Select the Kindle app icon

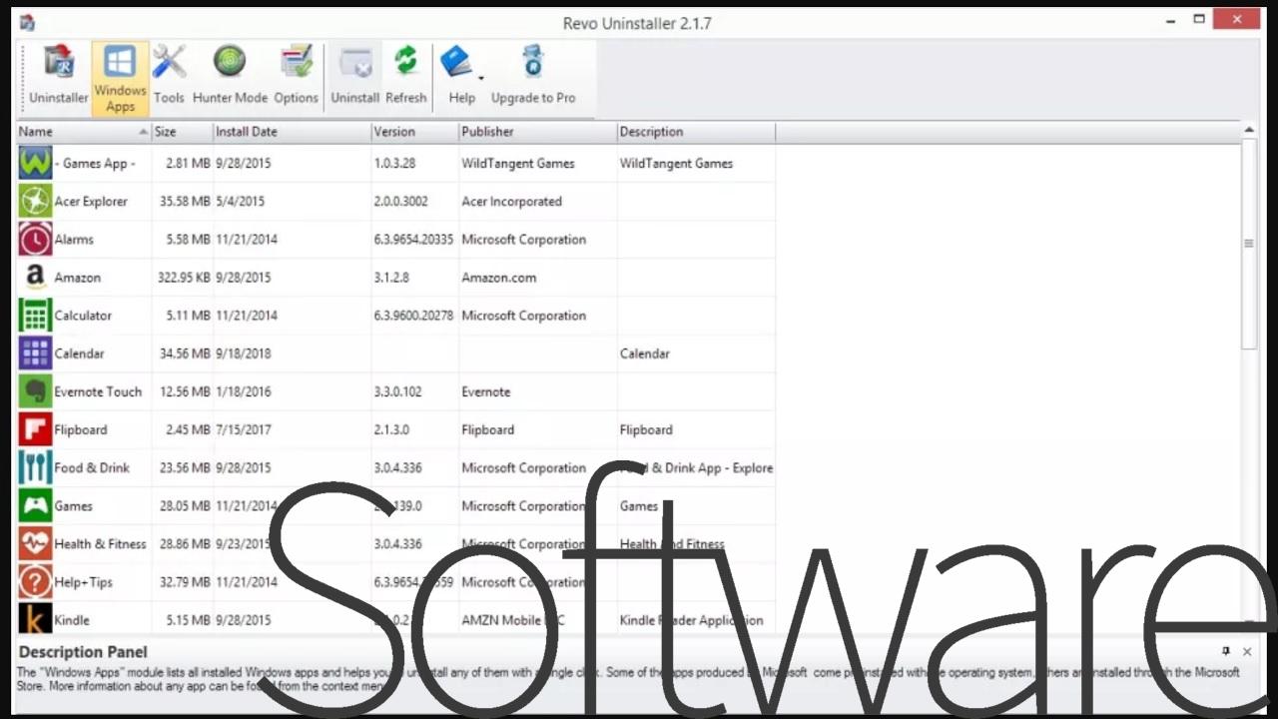tap(35, 619)
